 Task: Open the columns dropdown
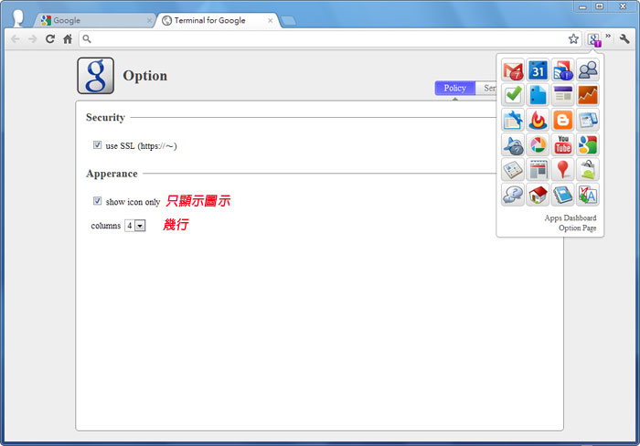pos(135,225)
